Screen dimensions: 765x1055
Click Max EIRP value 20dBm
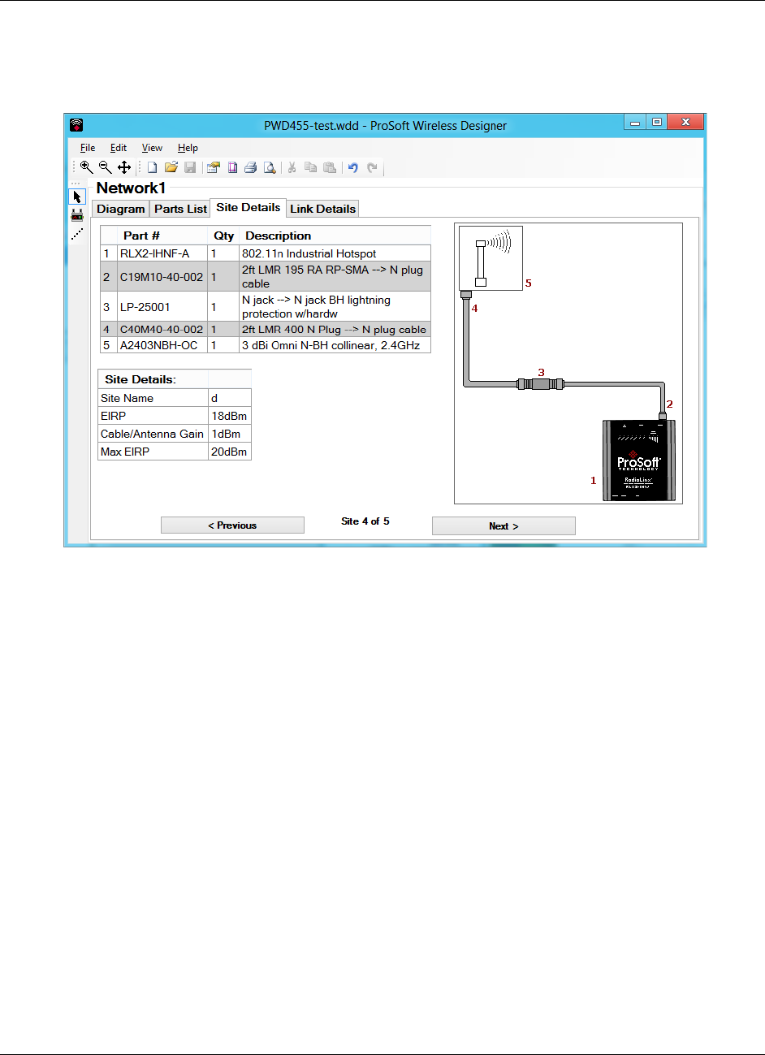pyautogui.click(x=229, y=452)
